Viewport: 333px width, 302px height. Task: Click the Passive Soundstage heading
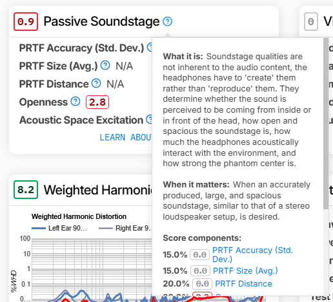point(101,21)
